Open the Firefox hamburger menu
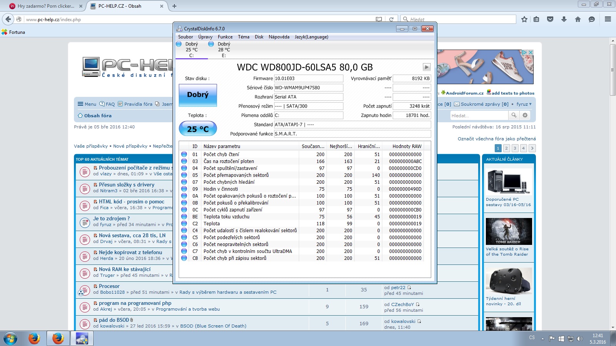Viewport: 616px width, 346px height. point(608,19)
